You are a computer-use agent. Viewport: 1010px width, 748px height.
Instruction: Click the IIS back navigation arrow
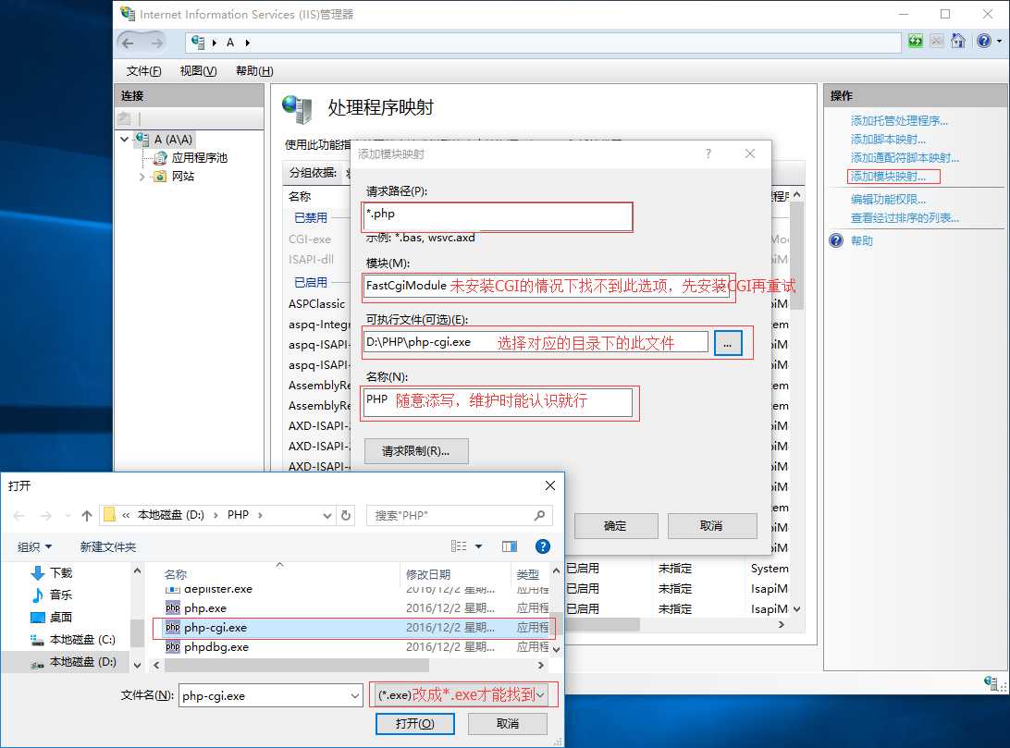pyautogui.click(x=129, y=43)
